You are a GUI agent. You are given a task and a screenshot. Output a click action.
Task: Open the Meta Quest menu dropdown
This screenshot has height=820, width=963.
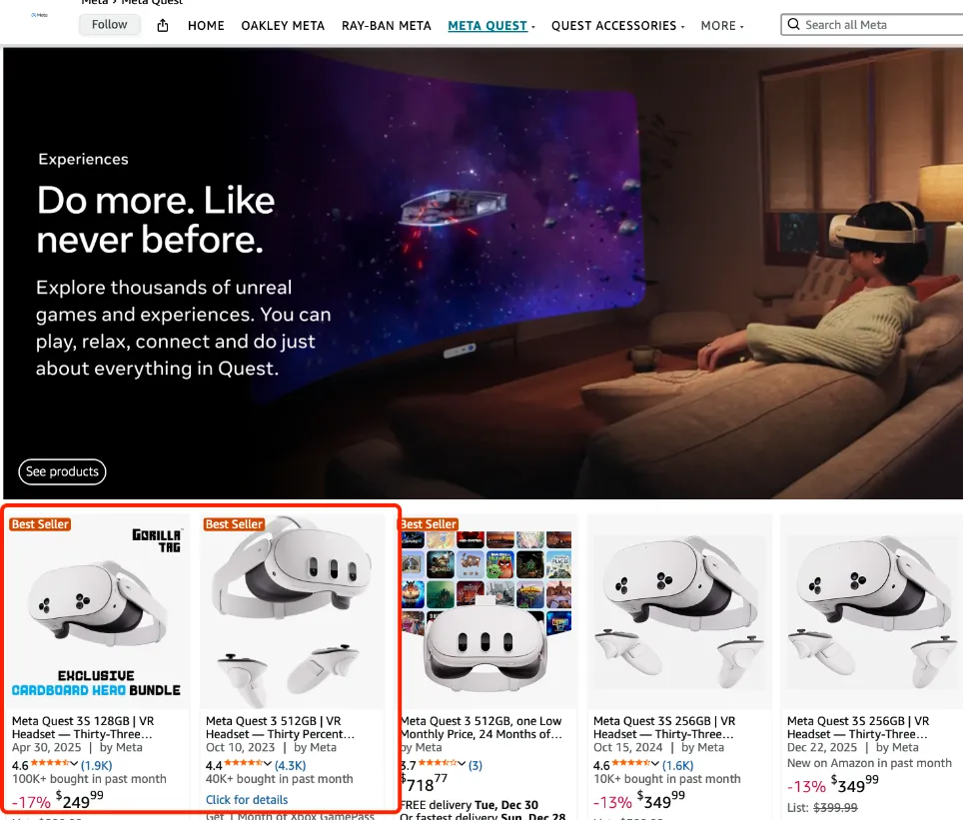coord(491,26)
